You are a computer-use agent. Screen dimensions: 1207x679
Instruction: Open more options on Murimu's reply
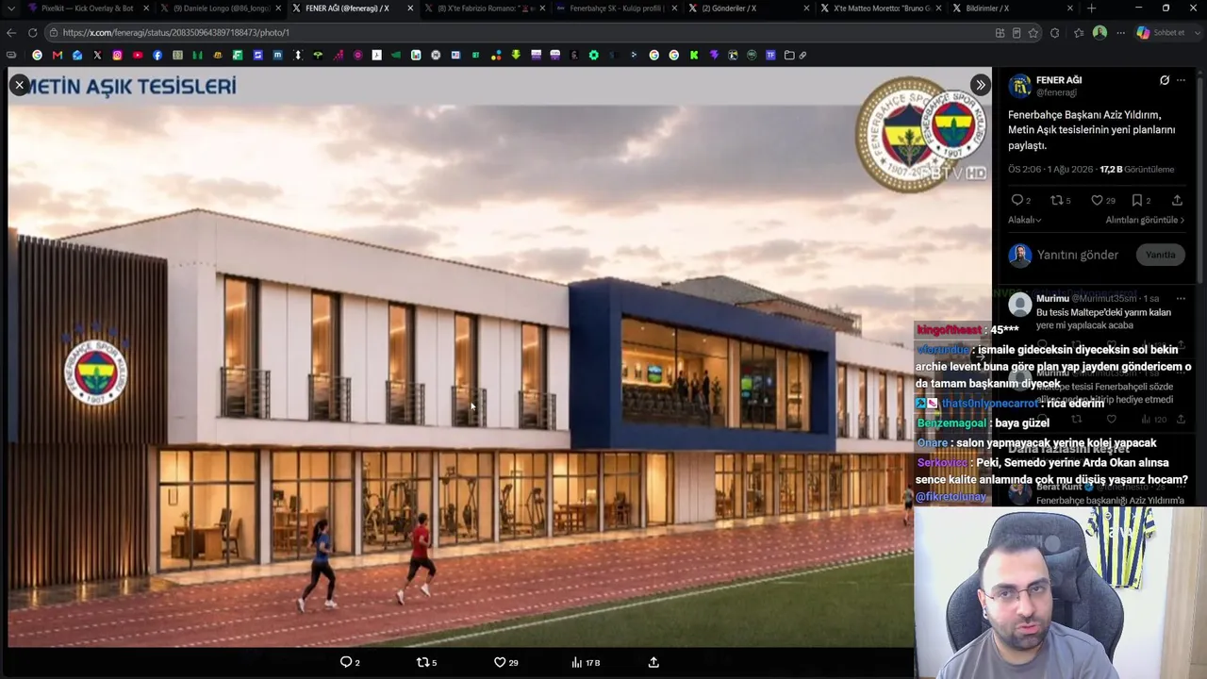point(1181,298)
